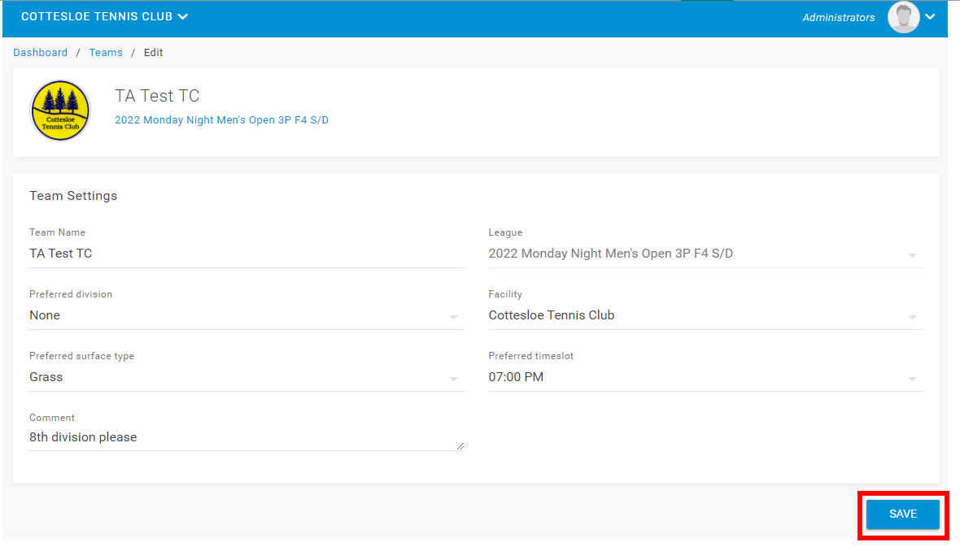Click the Team Settings section heading
Viewport: 960px width, 551px height.
(73, 196)
